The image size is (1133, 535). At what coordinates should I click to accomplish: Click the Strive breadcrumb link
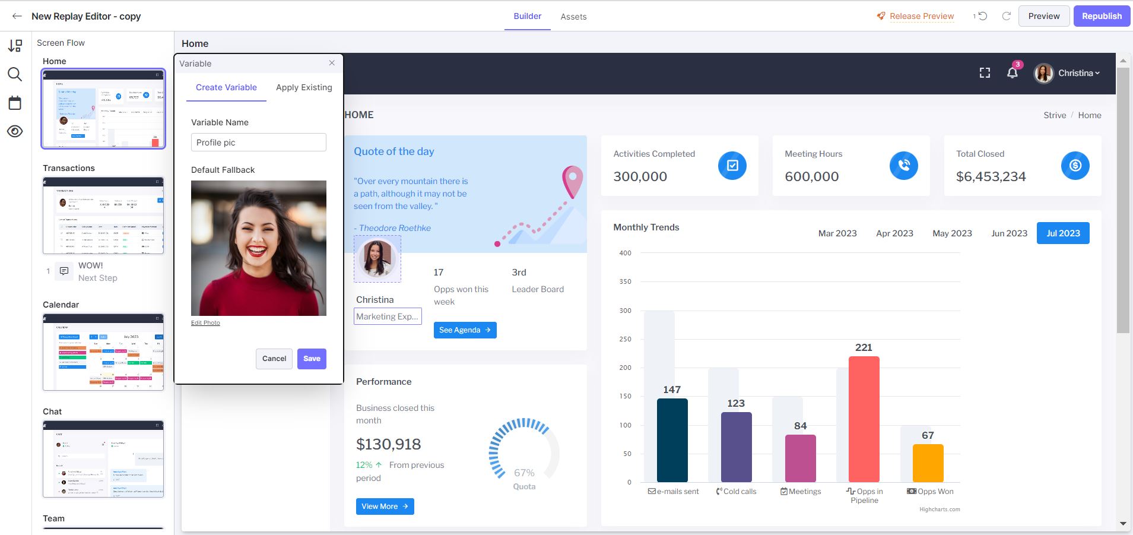point(1055,115)
